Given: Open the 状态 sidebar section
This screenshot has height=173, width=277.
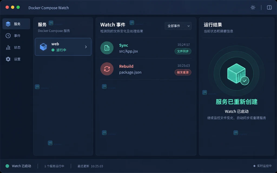Looking at the screenshot, I should pyautogui.click(x=16, y=47).
